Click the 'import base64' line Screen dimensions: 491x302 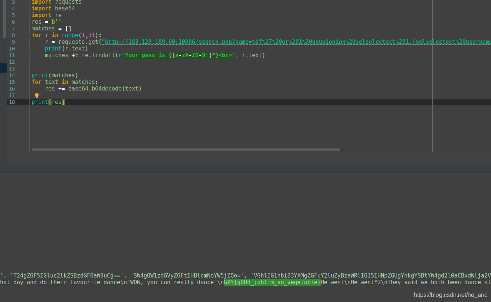pos(53,9)
